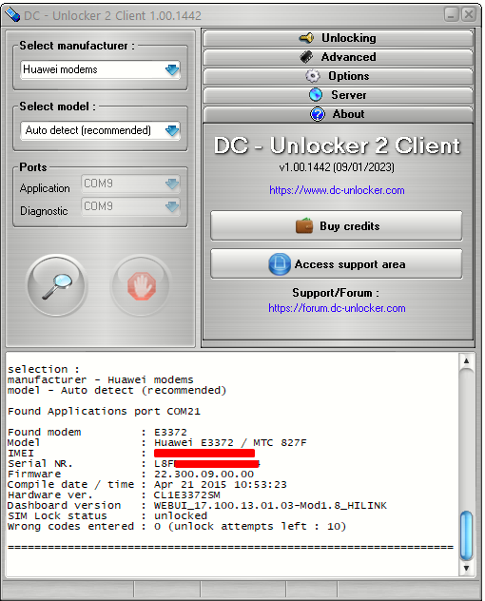Click the question mark About icon
The image size is (485, 601).
318,114
